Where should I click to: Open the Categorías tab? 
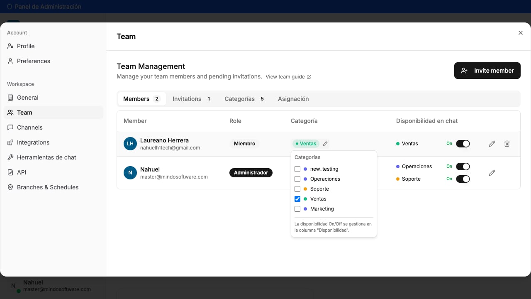point(244,99)
